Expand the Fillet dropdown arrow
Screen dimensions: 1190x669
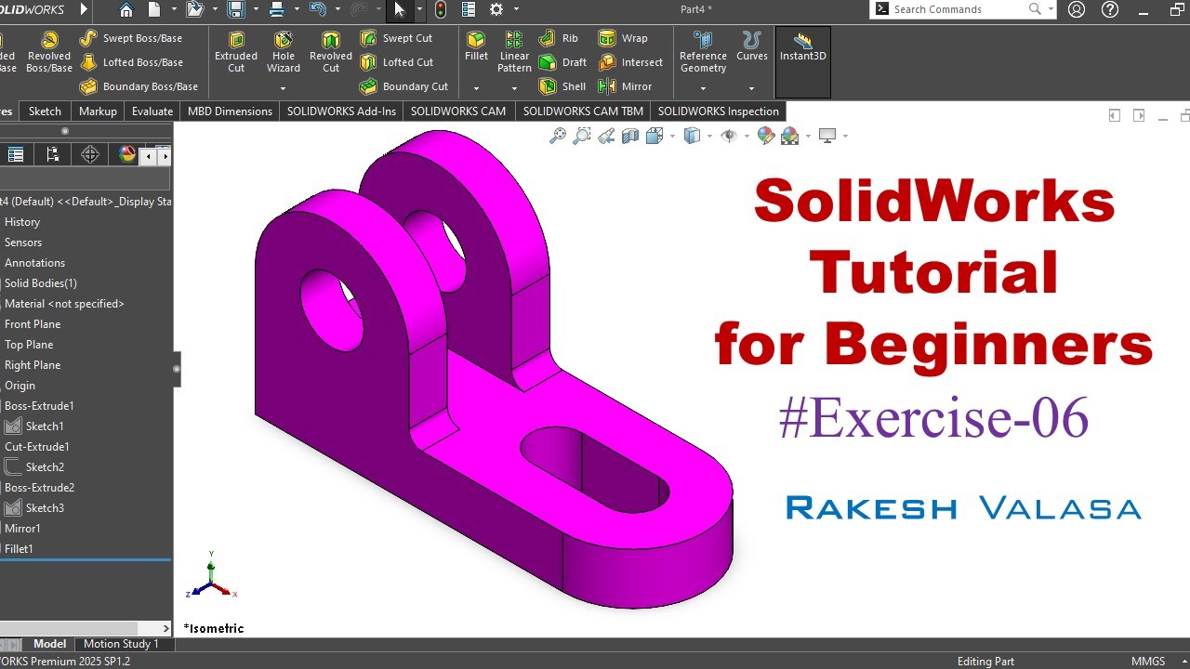tap(476, 89)
